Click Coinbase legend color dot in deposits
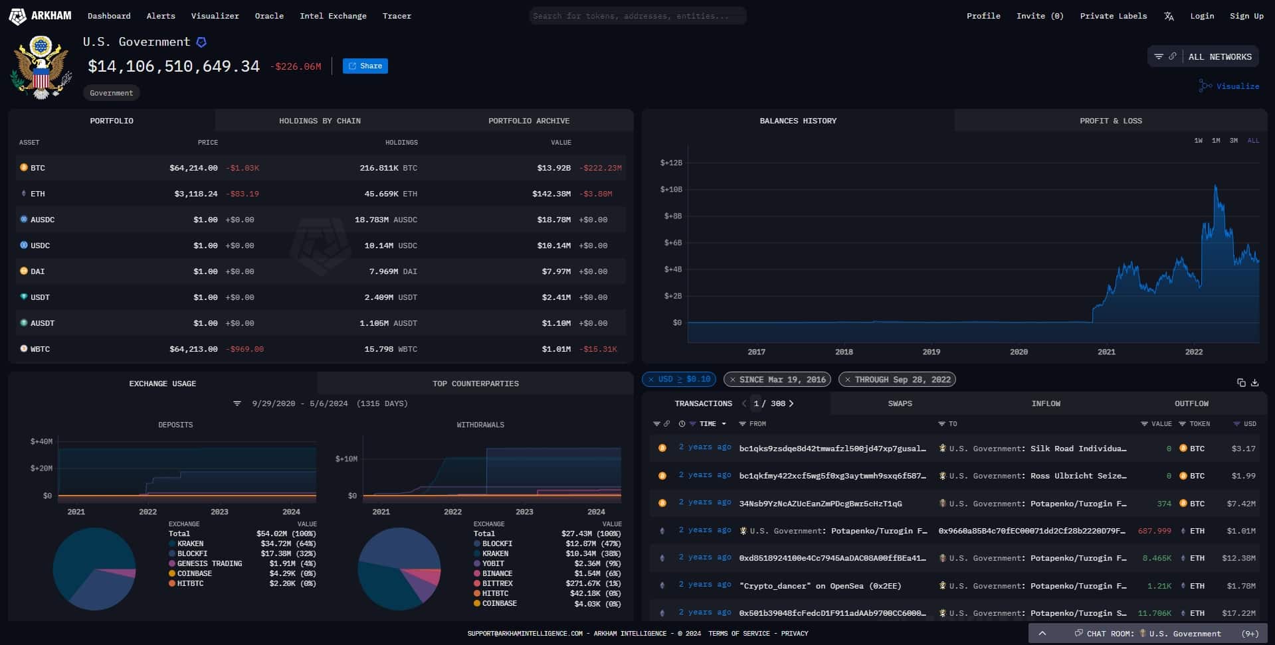The height and width of the screenshot is (645, 1275). 172,573
